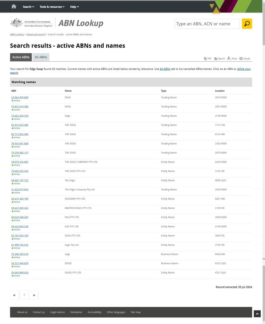Open ABN 45 141 663 729

pyautogui.click(x=20, y=235)
